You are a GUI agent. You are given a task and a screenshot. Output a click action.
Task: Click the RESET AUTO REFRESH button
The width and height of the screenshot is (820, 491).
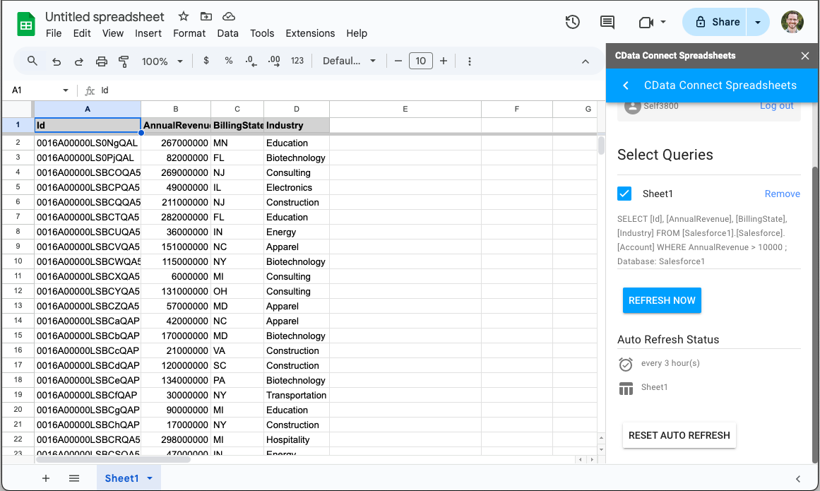(x=679, y=435)
